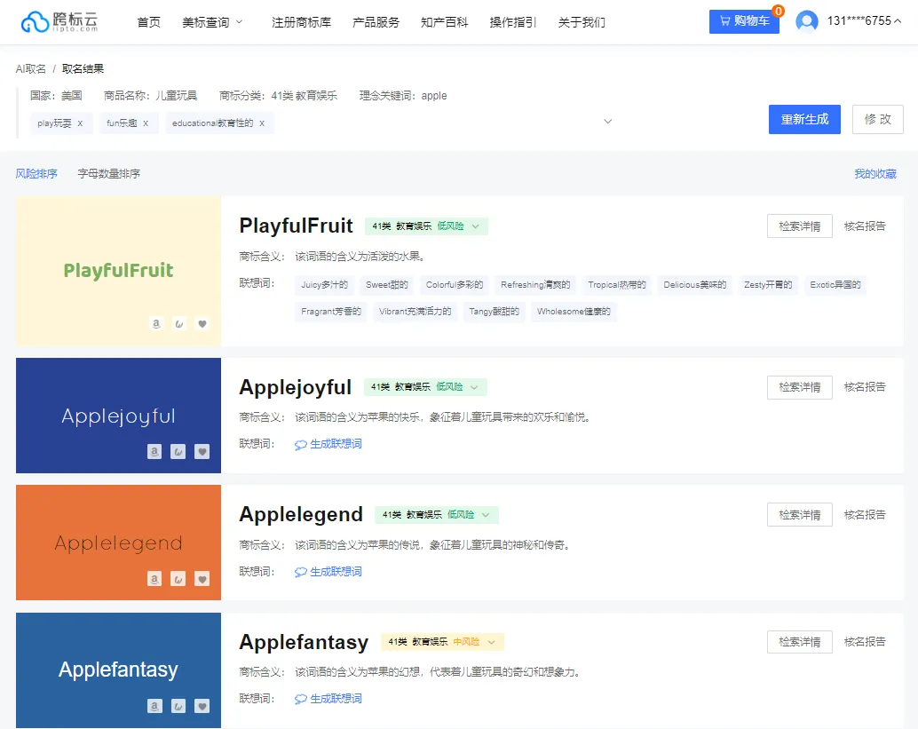Open account dropdown 131****6755
The height and width of the screenshot is (729, 918).
[864, 21]
